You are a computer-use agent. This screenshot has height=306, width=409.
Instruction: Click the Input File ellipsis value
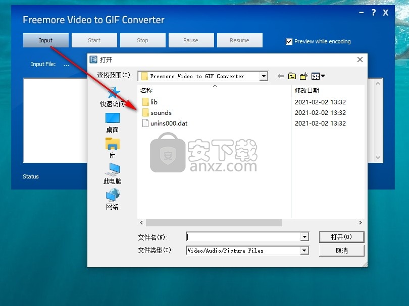(x=66, y=65)
